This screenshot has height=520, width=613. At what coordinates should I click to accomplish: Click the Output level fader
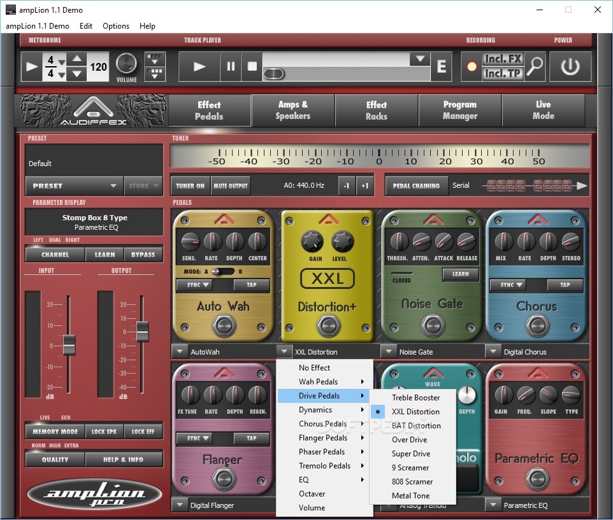click(142, 331)
